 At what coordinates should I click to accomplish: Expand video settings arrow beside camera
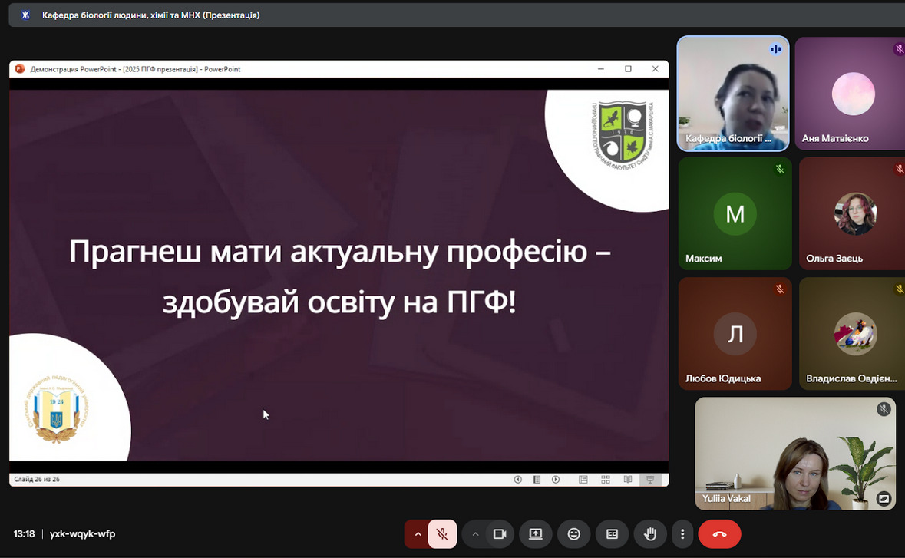click(475, 534)
